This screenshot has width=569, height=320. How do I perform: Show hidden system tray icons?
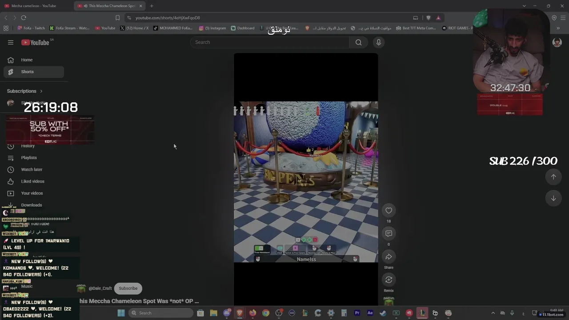493,313
